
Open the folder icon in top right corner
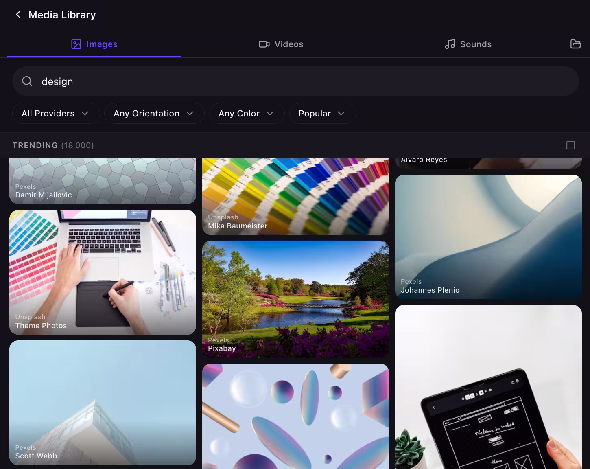[x=576, y=44]
